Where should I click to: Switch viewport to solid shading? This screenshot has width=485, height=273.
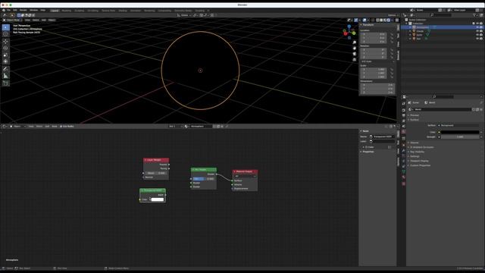[381, 20]
